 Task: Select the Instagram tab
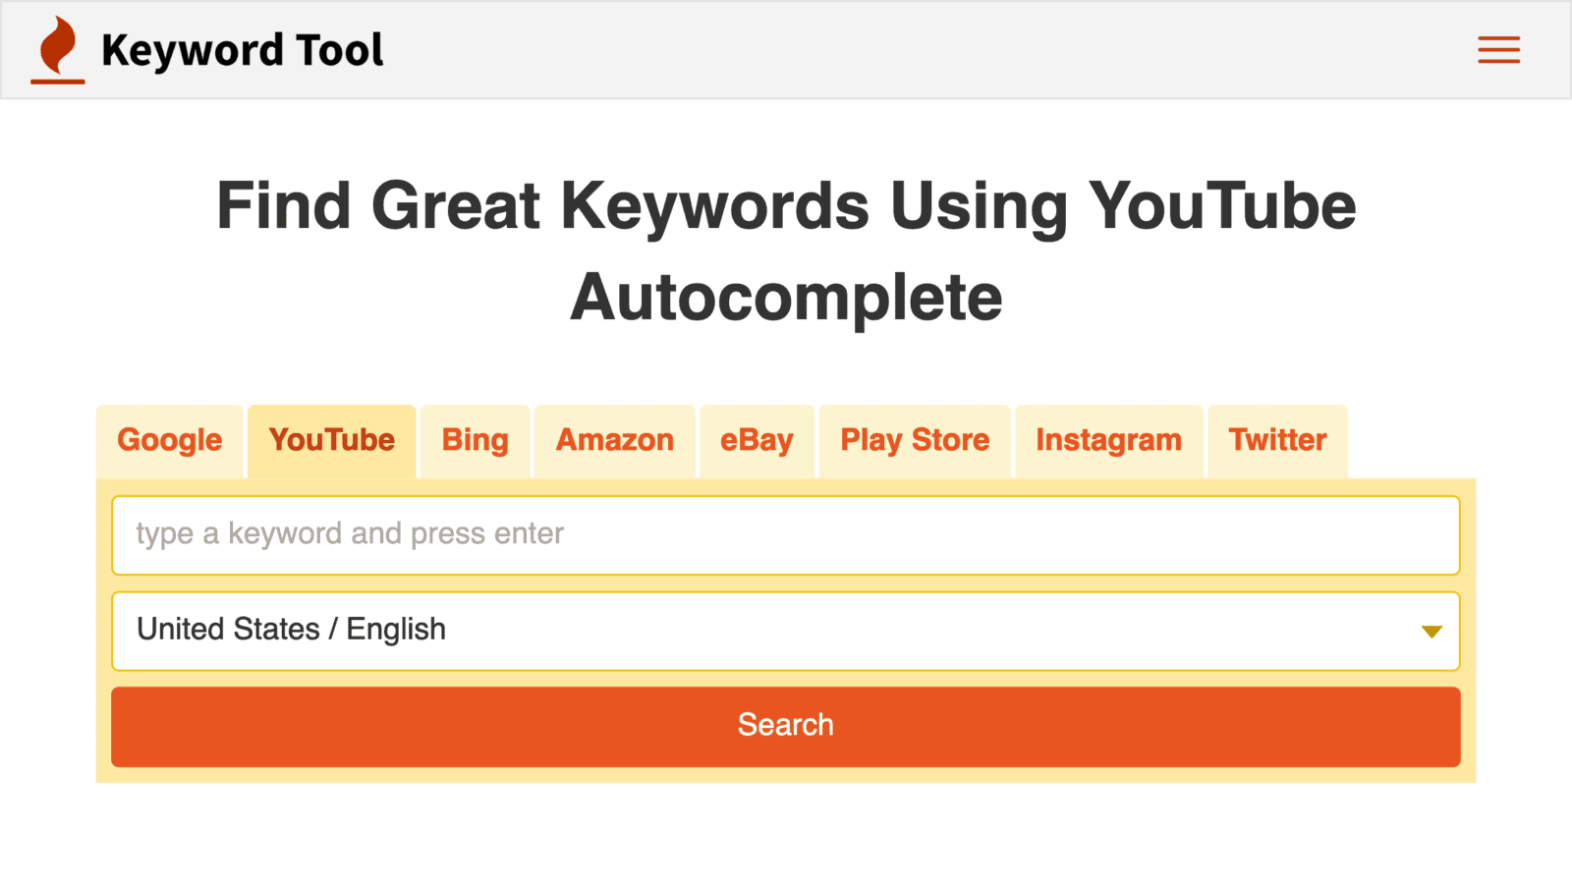[1108, 440]
